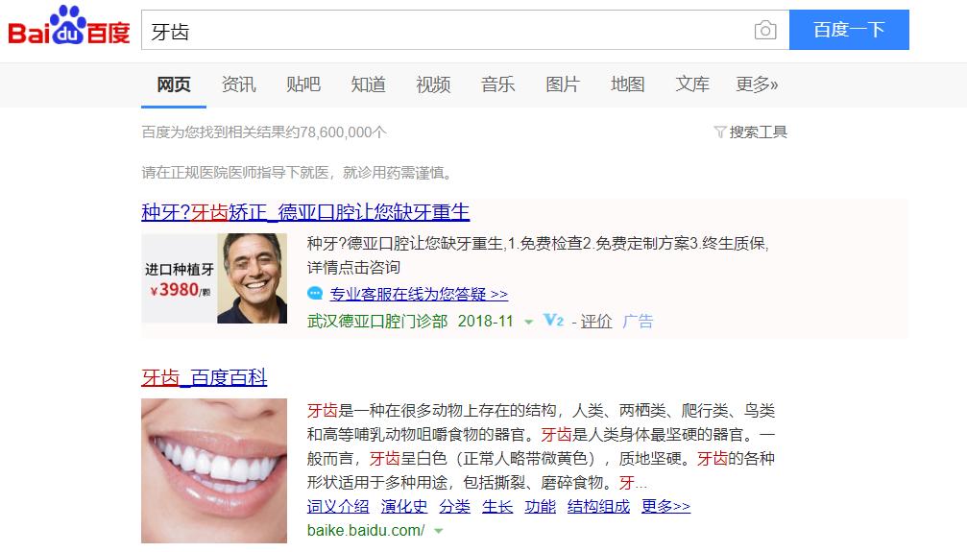Open the 更多» tab menu
967x552 pixels.
click(757, 84)
